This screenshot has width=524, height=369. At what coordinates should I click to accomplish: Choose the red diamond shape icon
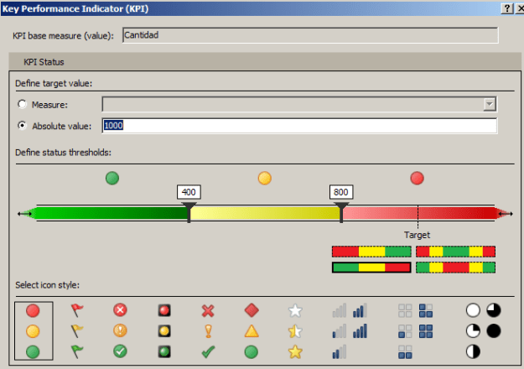point(251,311)
